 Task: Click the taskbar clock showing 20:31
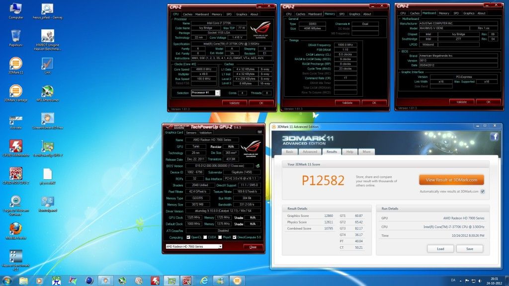(x=495, y=279)
